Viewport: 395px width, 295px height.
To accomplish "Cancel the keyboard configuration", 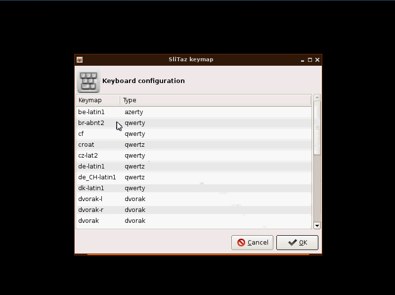I will 252,243.
